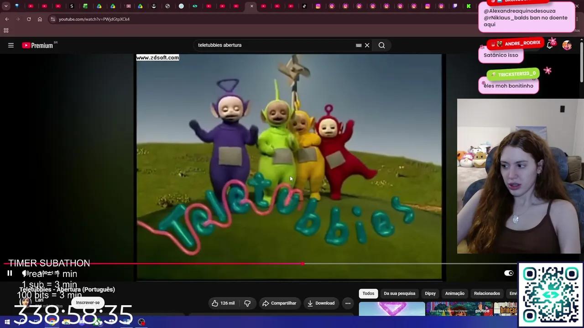The width and height of the screenshot is (584, 328).
Task: Open the Windows Start menu
Action: (7, 322)
